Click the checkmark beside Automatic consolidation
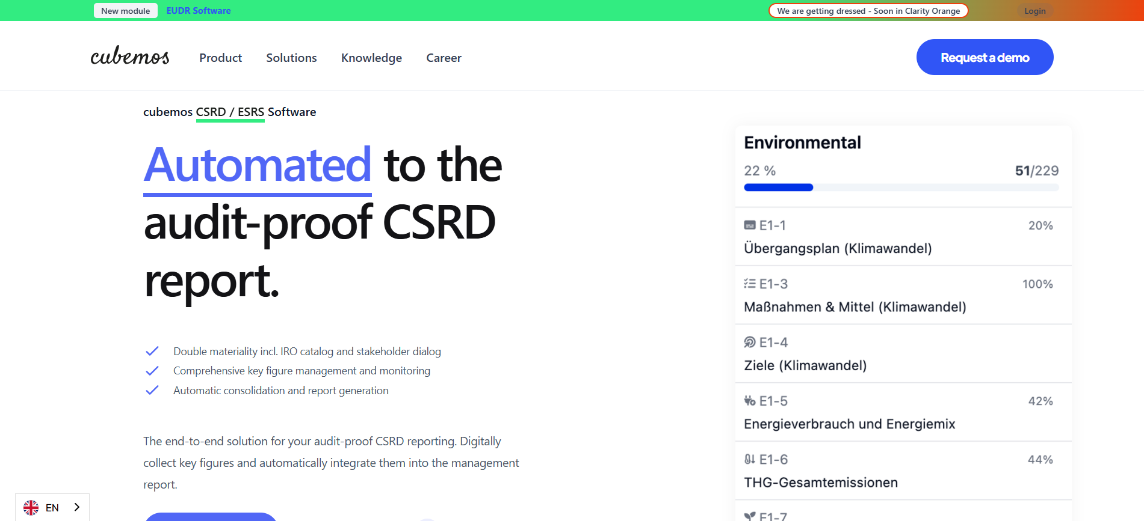Screen dimensions: 1144x521 pos(152,390)
